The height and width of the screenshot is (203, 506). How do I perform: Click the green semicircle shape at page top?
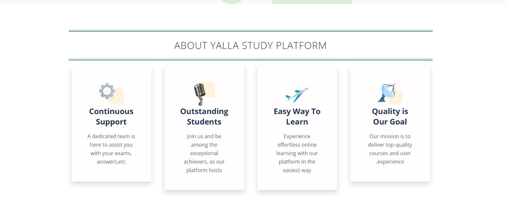tap(232, 2)
